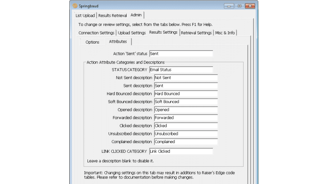This screenshot has height=184, width=328.
Task: Focus the Sent description field
Action: (186, 86)
